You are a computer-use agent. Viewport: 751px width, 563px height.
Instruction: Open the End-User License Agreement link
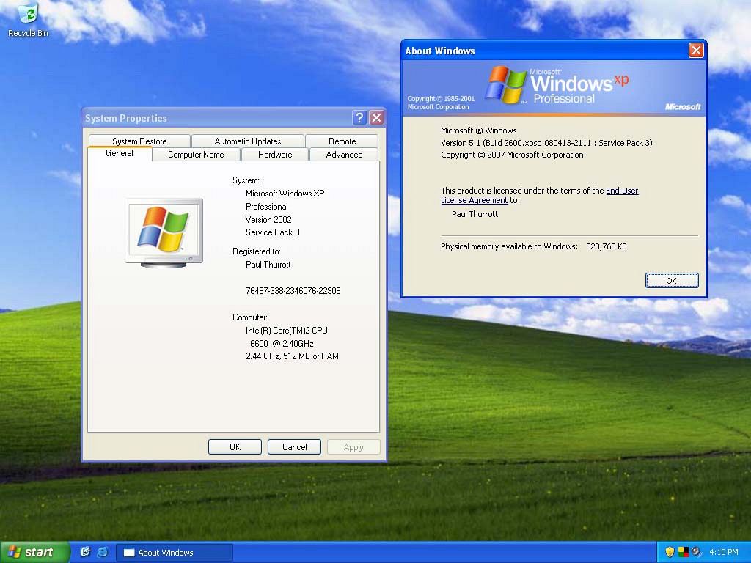pyautogui.click(x=622, y=191)
